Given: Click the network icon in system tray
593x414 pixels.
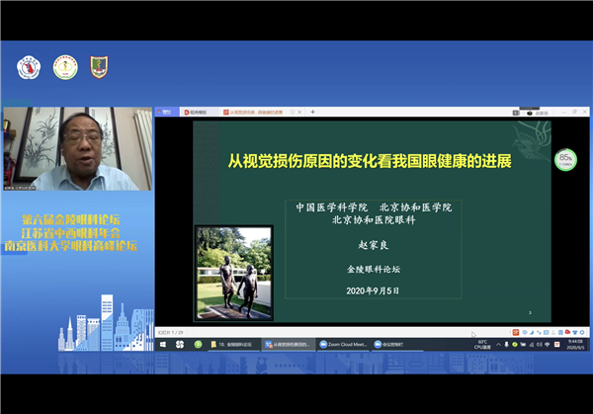Looking at the screenshot, I should [532, 345].
